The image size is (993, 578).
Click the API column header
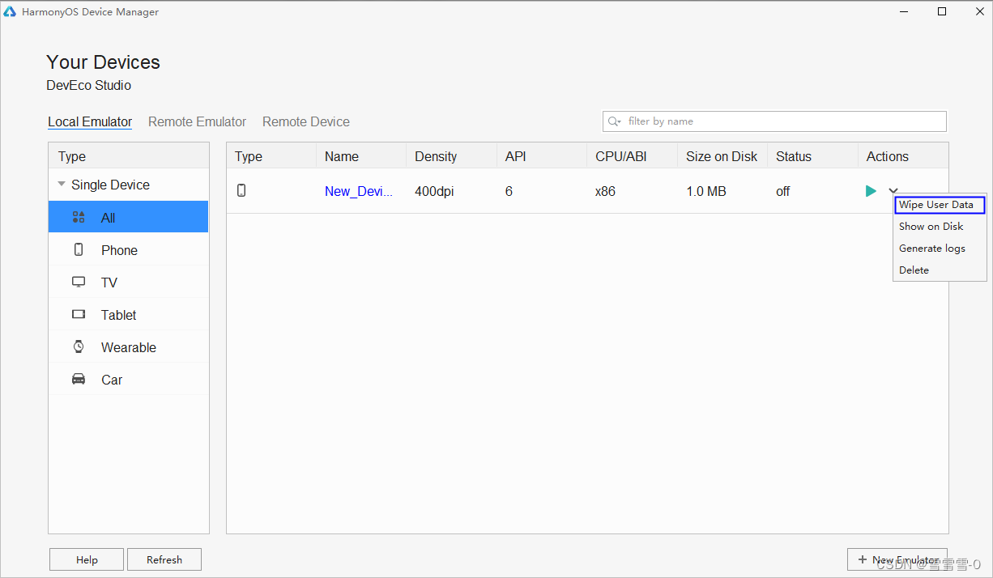(541, 156)
